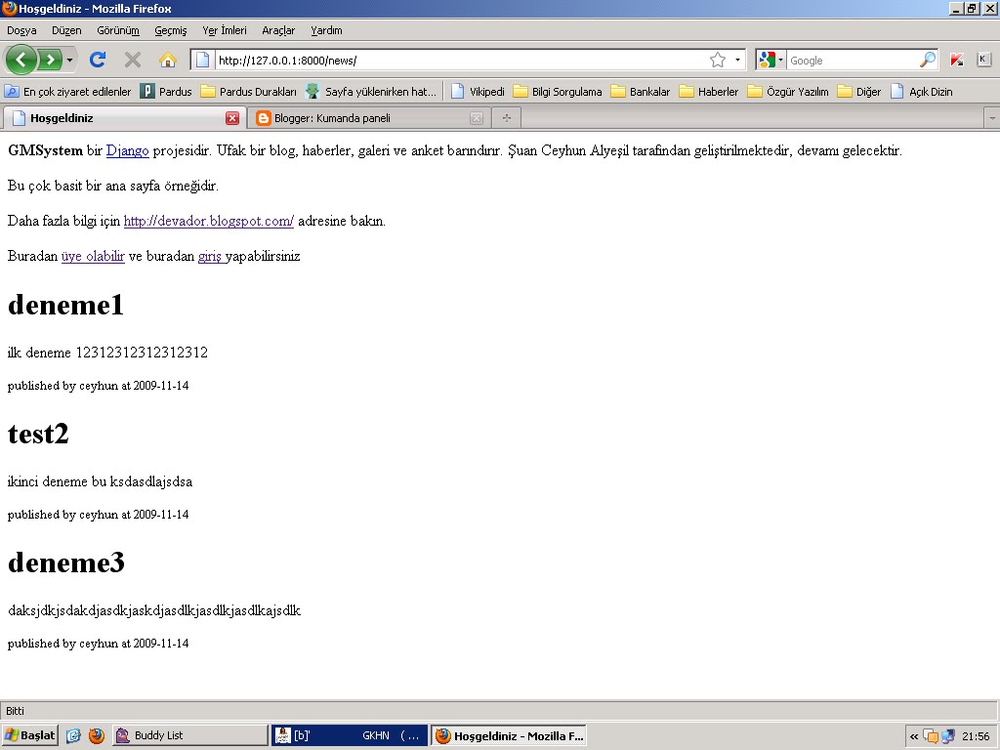The image size is (1000, 750).
Task: Click the 'üye olabilir' link
Action: [93, 256]
